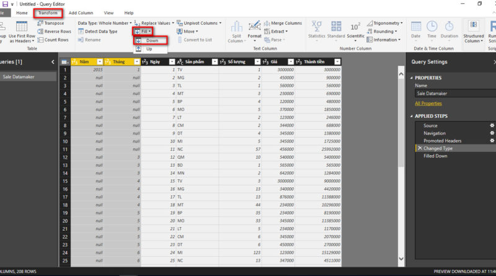Screen dimensions: 496x276
Task: Edit the query Name field
Action: click(x=451, y=94)
